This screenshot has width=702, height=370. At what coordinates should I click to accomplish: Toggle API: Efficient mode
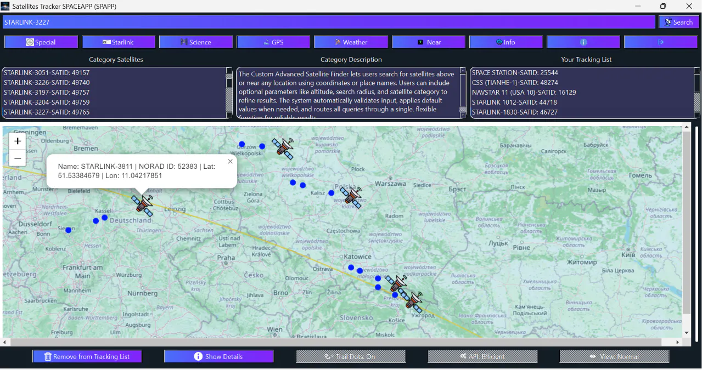coord(482,356)
